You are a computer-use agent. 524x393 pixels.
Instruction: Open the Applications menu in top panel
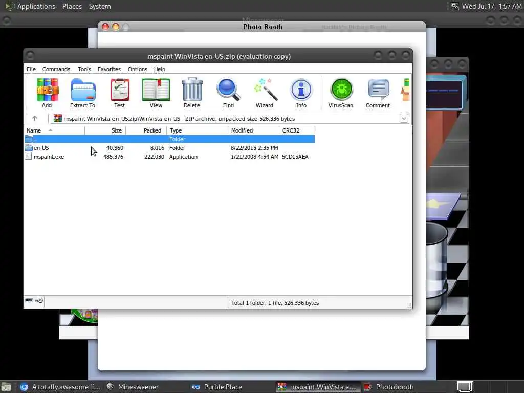[x=36, y=6]
